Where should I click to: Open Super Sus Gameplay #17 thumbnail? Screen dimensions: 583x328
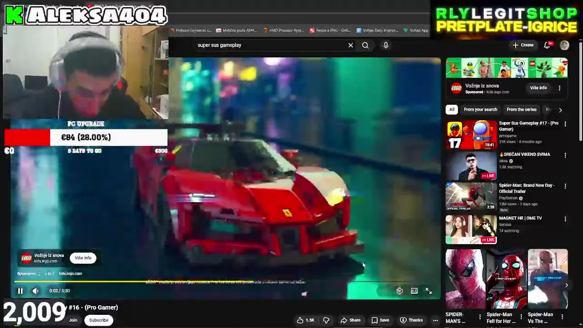pyautogui.click(x=471, y=134)
